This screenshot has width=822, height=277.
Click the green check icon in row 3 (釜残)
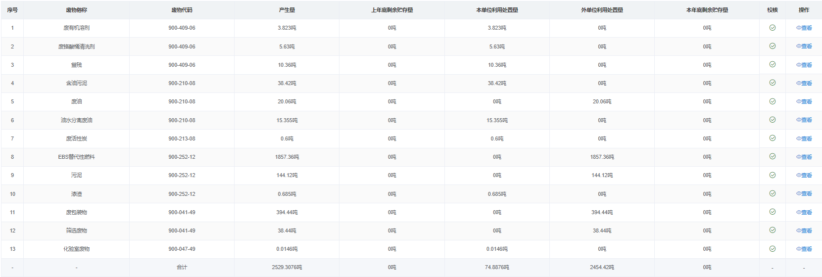tap(772, 64)
